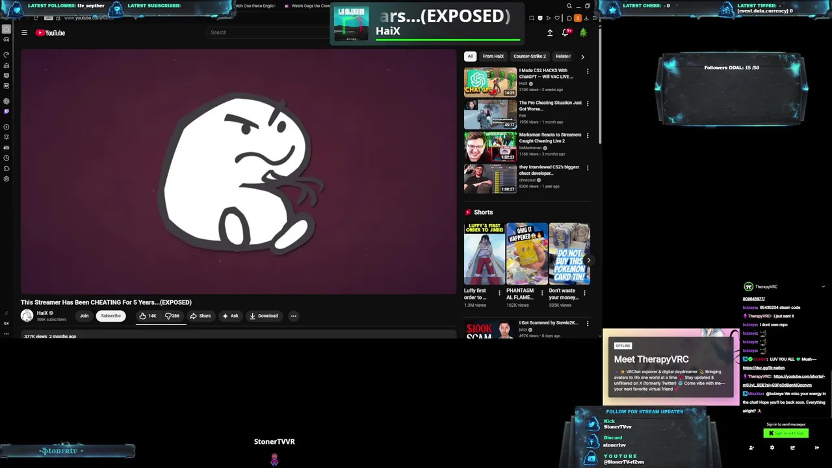Open HaiX channel name link
The width and height of the screenshot is (832, 468).
pos(42,313)
